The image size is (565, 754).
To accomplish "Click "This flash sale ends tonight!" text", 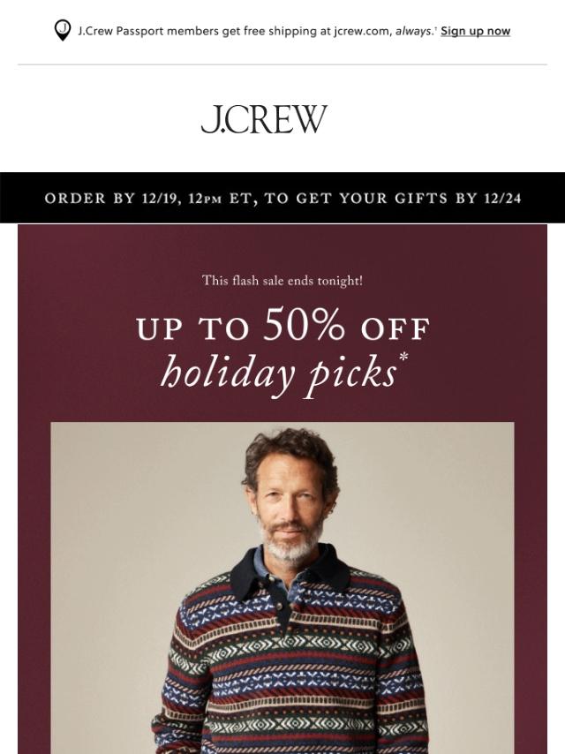I will (282, 280).
